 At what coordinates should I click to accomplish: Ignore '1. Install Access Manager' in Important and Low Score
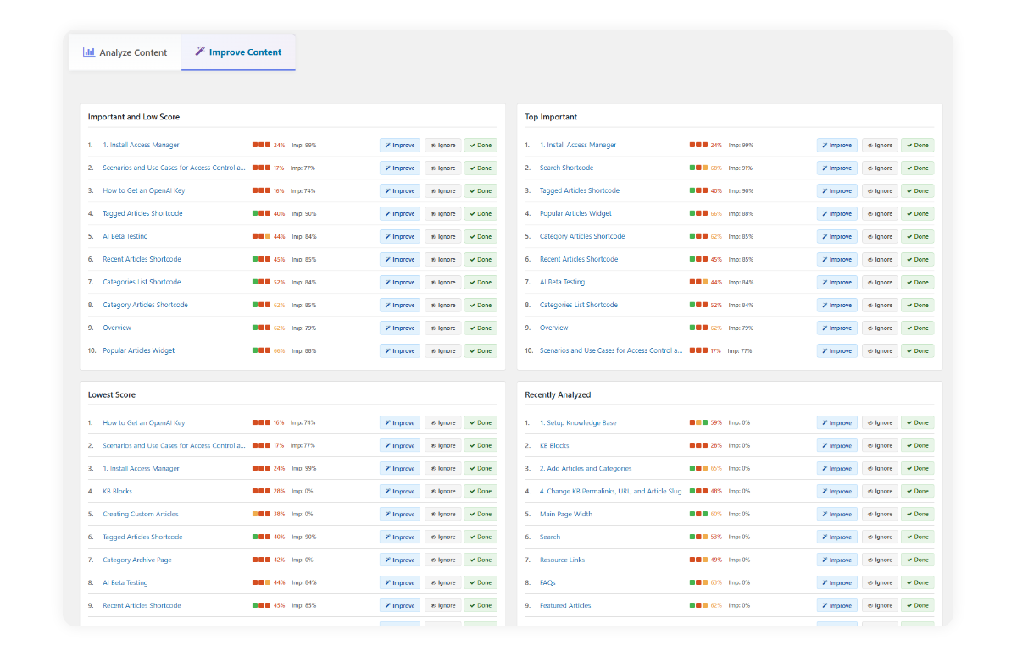442,146
